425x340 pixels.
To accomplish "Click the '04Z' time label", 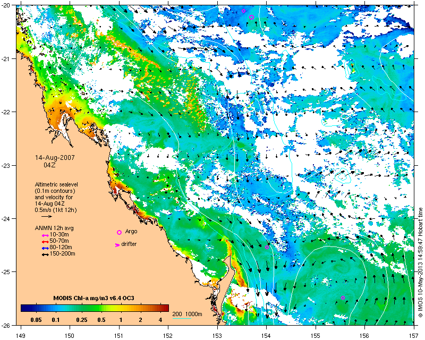I will pyautogui.click(x=49, y=165).
